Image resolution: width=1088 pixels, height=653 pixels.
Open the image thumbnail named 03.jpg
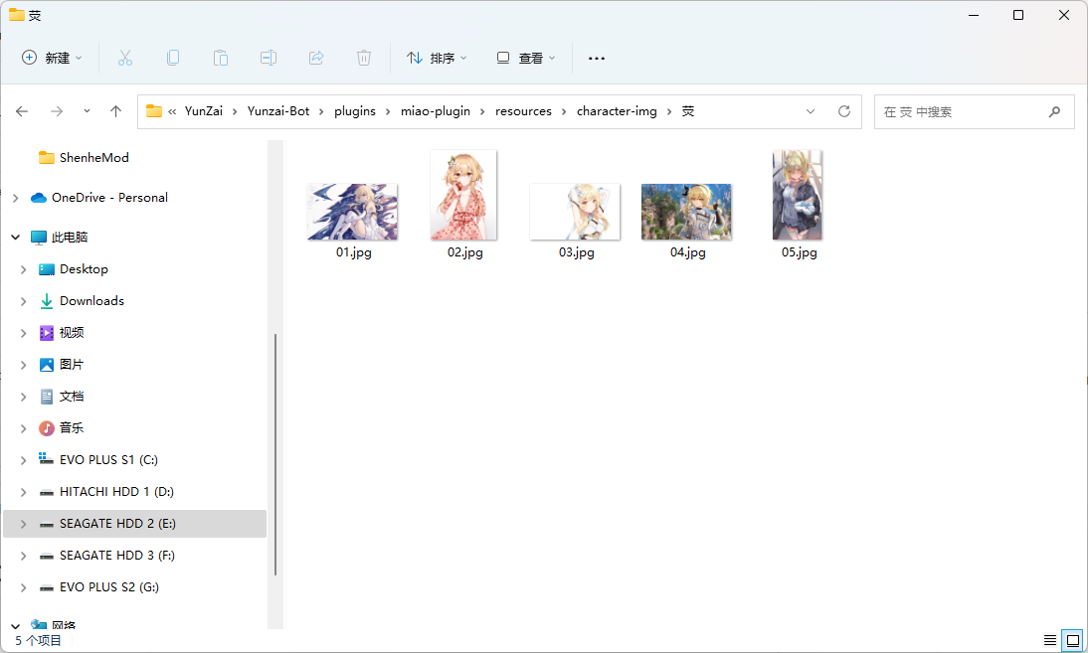pos(574,211)
